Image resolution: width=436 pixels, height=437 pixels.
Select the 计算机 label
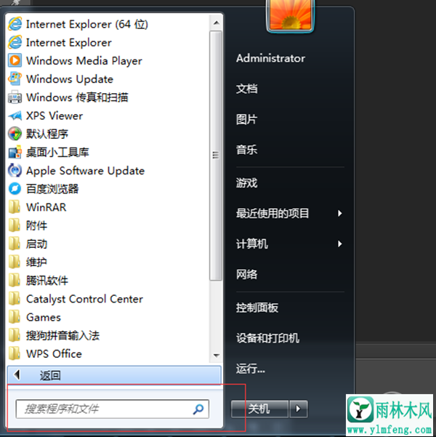coord(252,244)
